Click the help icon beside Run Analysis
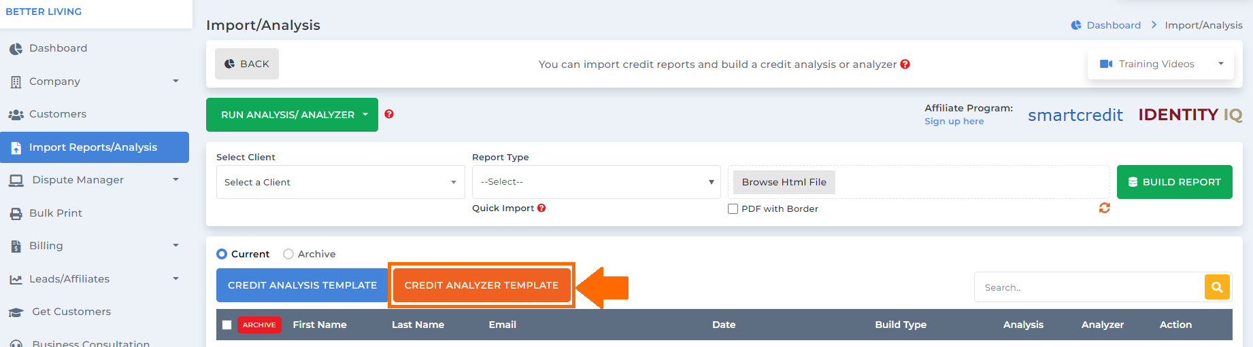1253x347 pixels. click(x=389, y=114)
